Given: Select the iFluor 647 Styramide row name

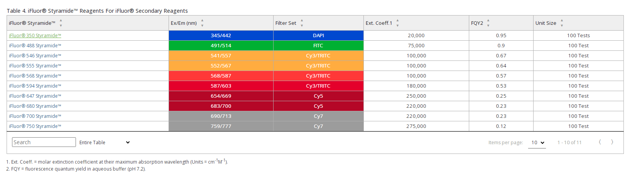Looking at the screenshot, I should pyautogui.click(x=35, y=96).
